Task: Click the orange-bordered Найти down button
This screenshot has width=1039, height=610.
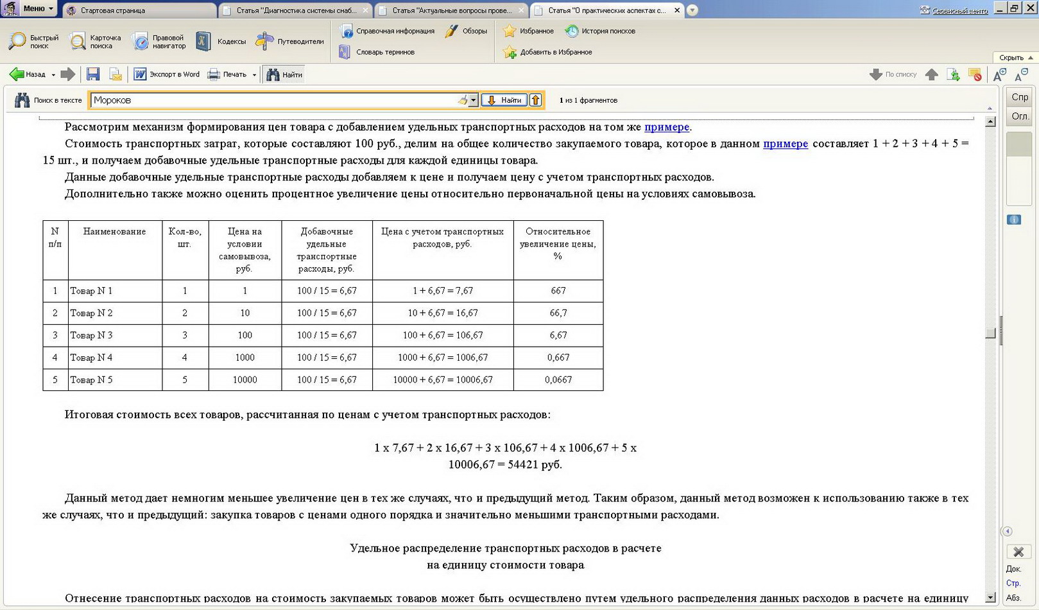Action: 504,100
